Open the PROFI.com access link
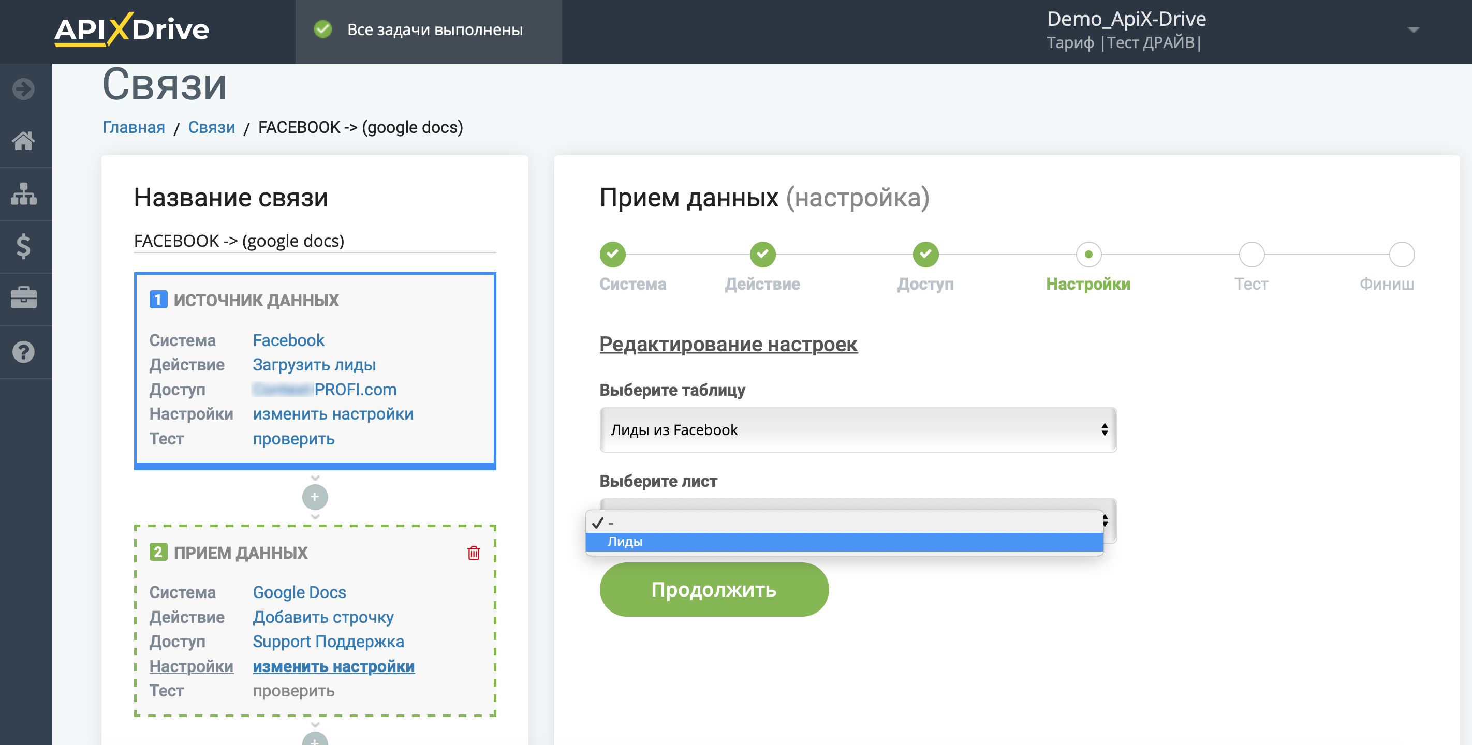 (x=325, y=389)
